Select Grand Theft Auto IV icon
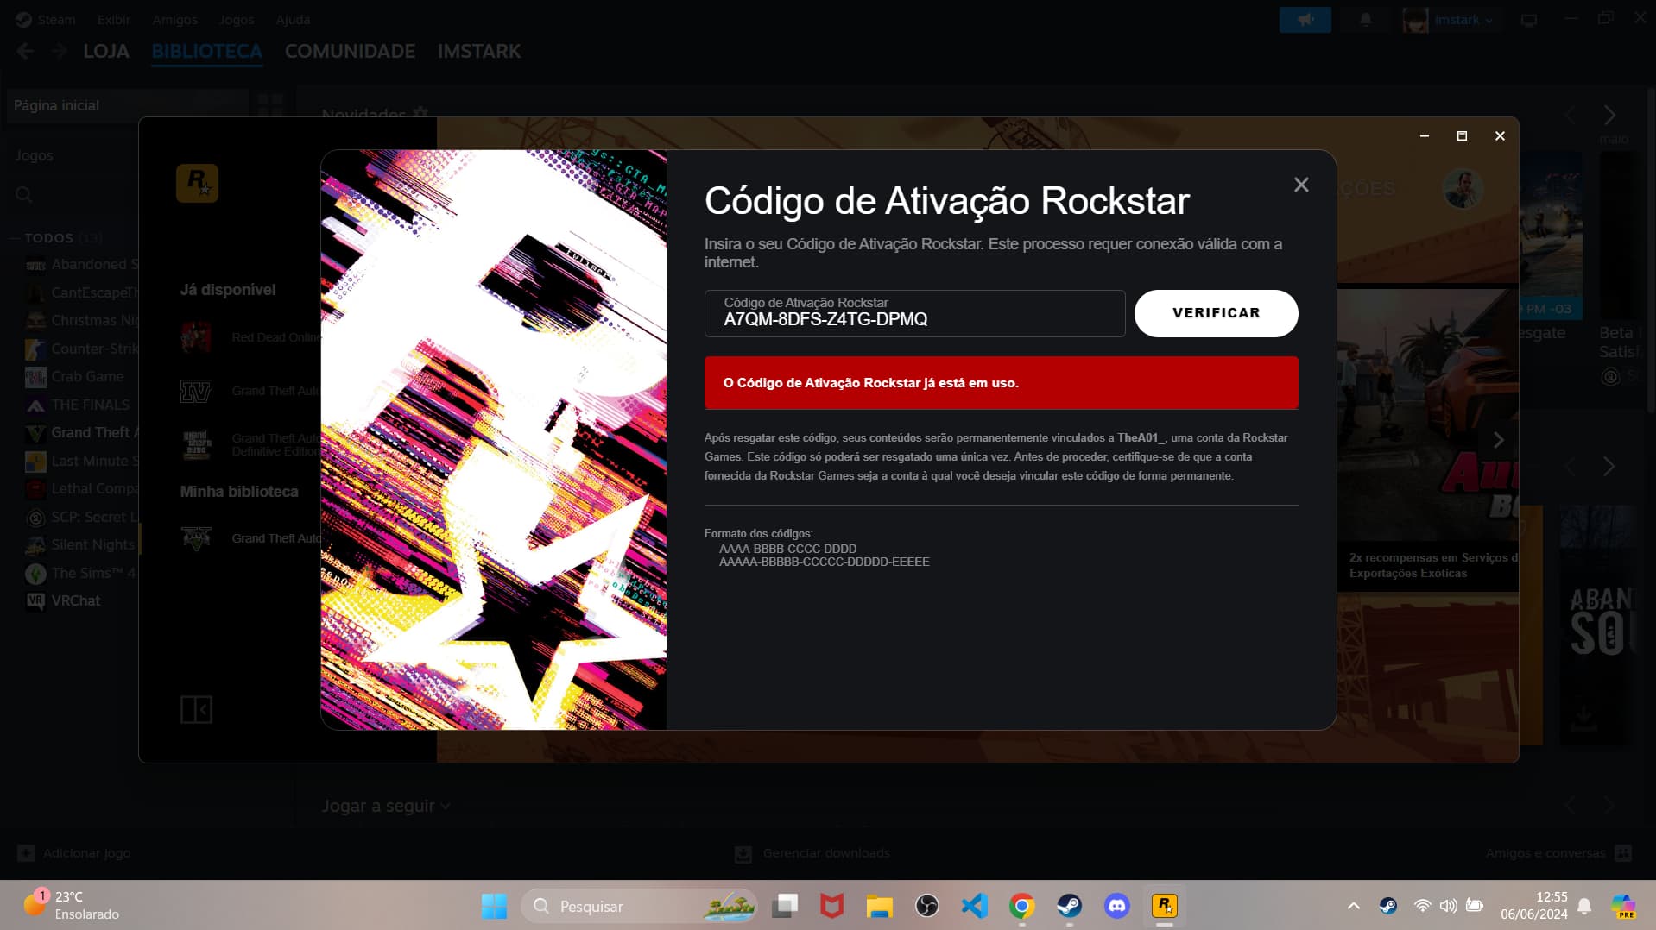 [x=196, y=391]
